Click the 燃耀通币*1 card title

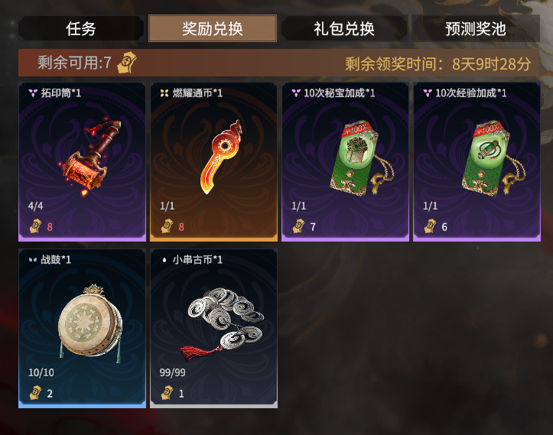(197, 93)
